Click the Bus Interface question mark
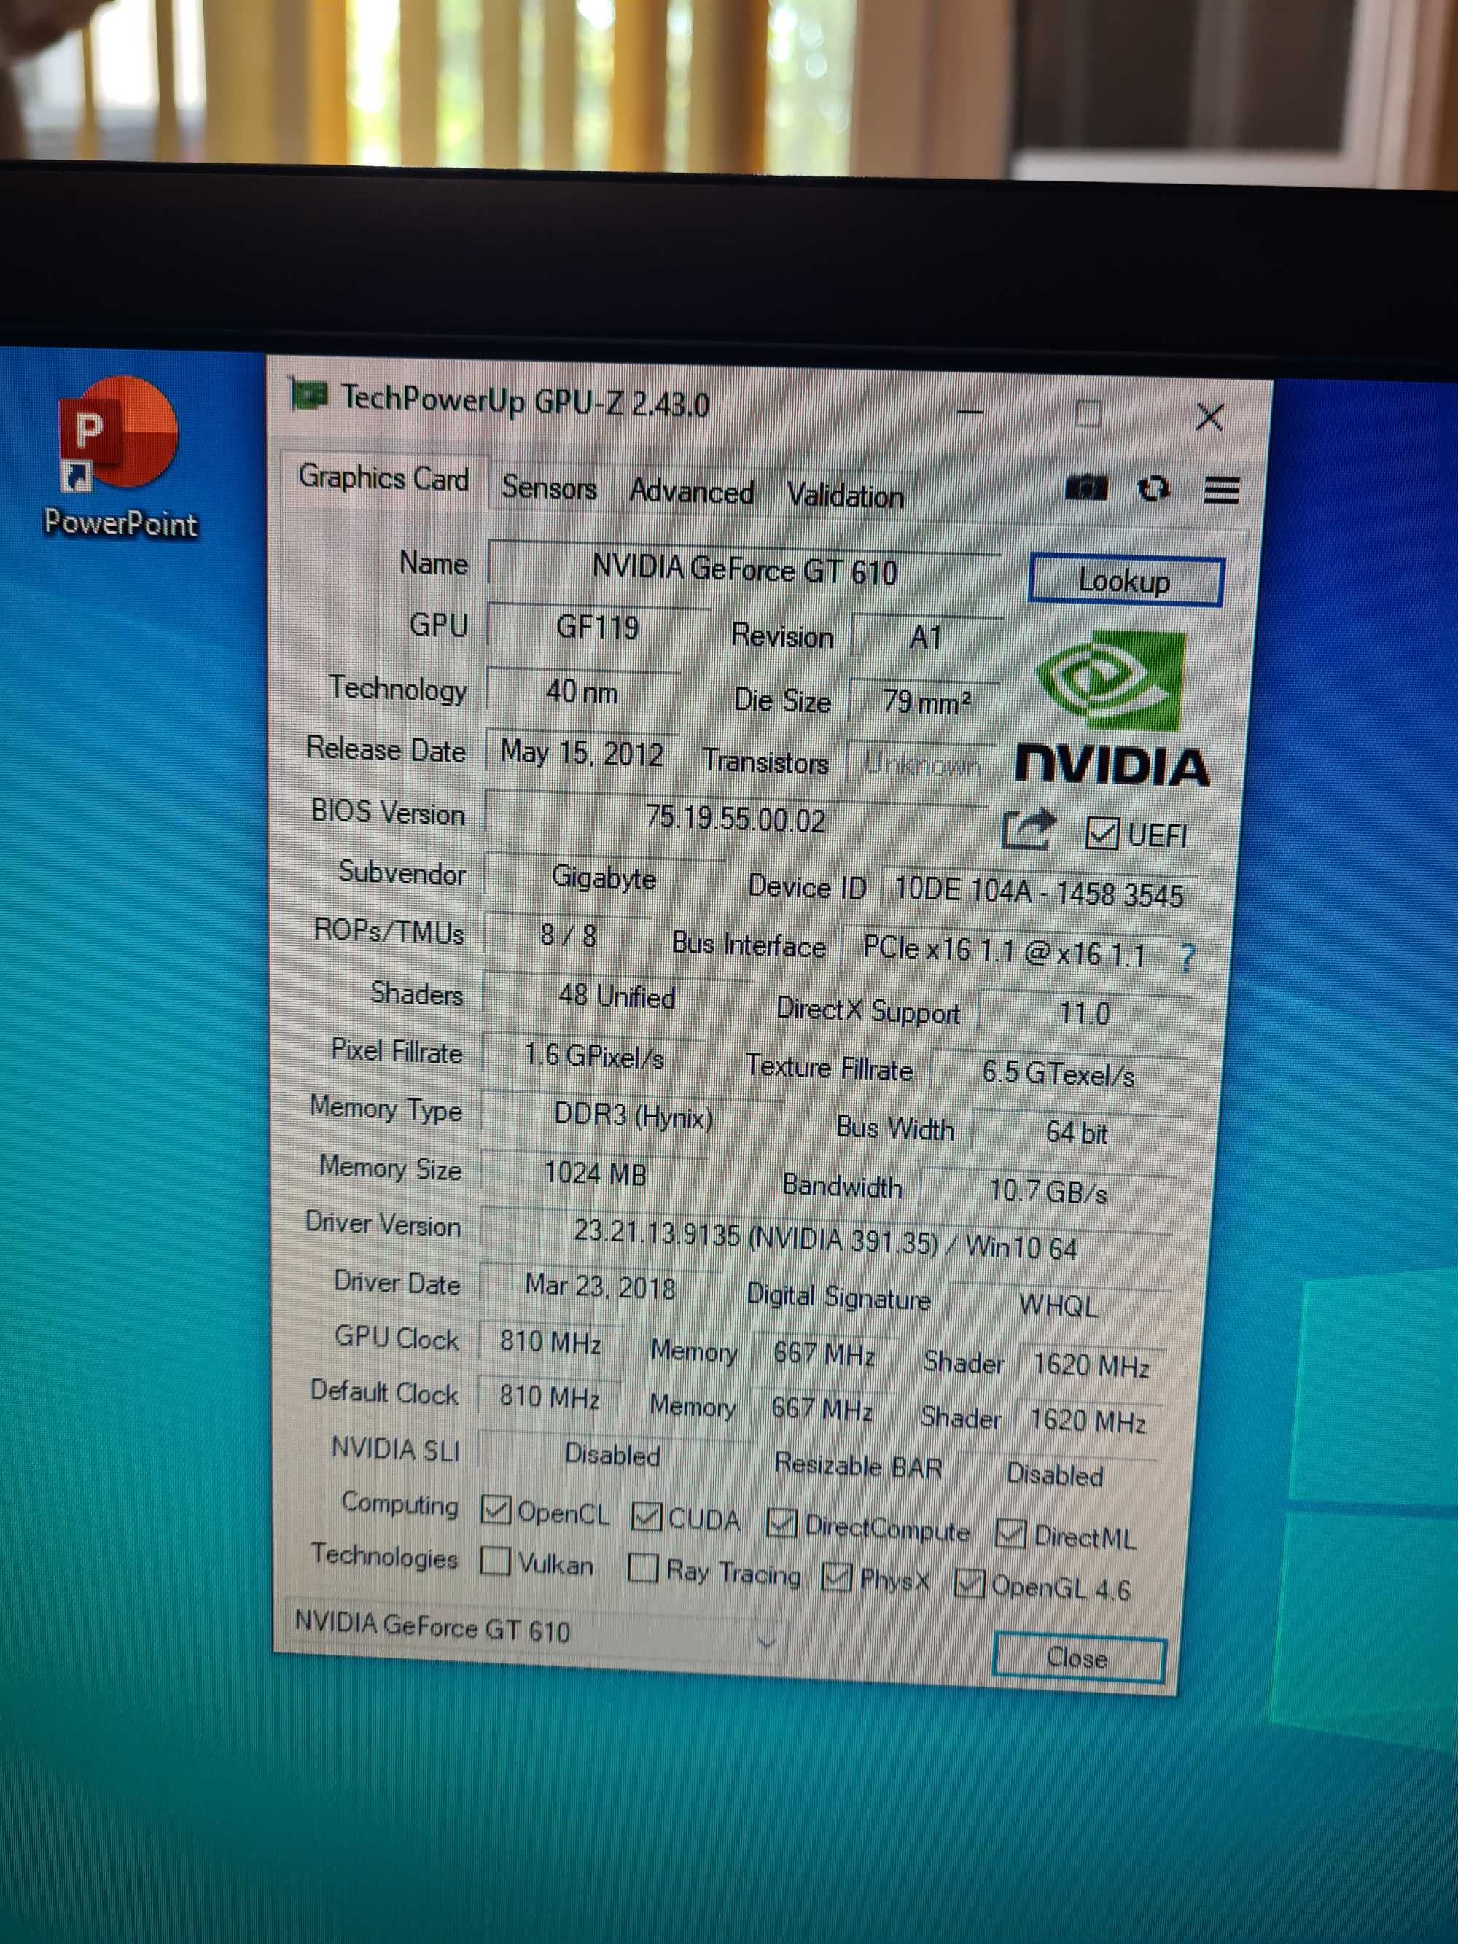This screenshot has width=1458, height=1944. point(1188,957)
